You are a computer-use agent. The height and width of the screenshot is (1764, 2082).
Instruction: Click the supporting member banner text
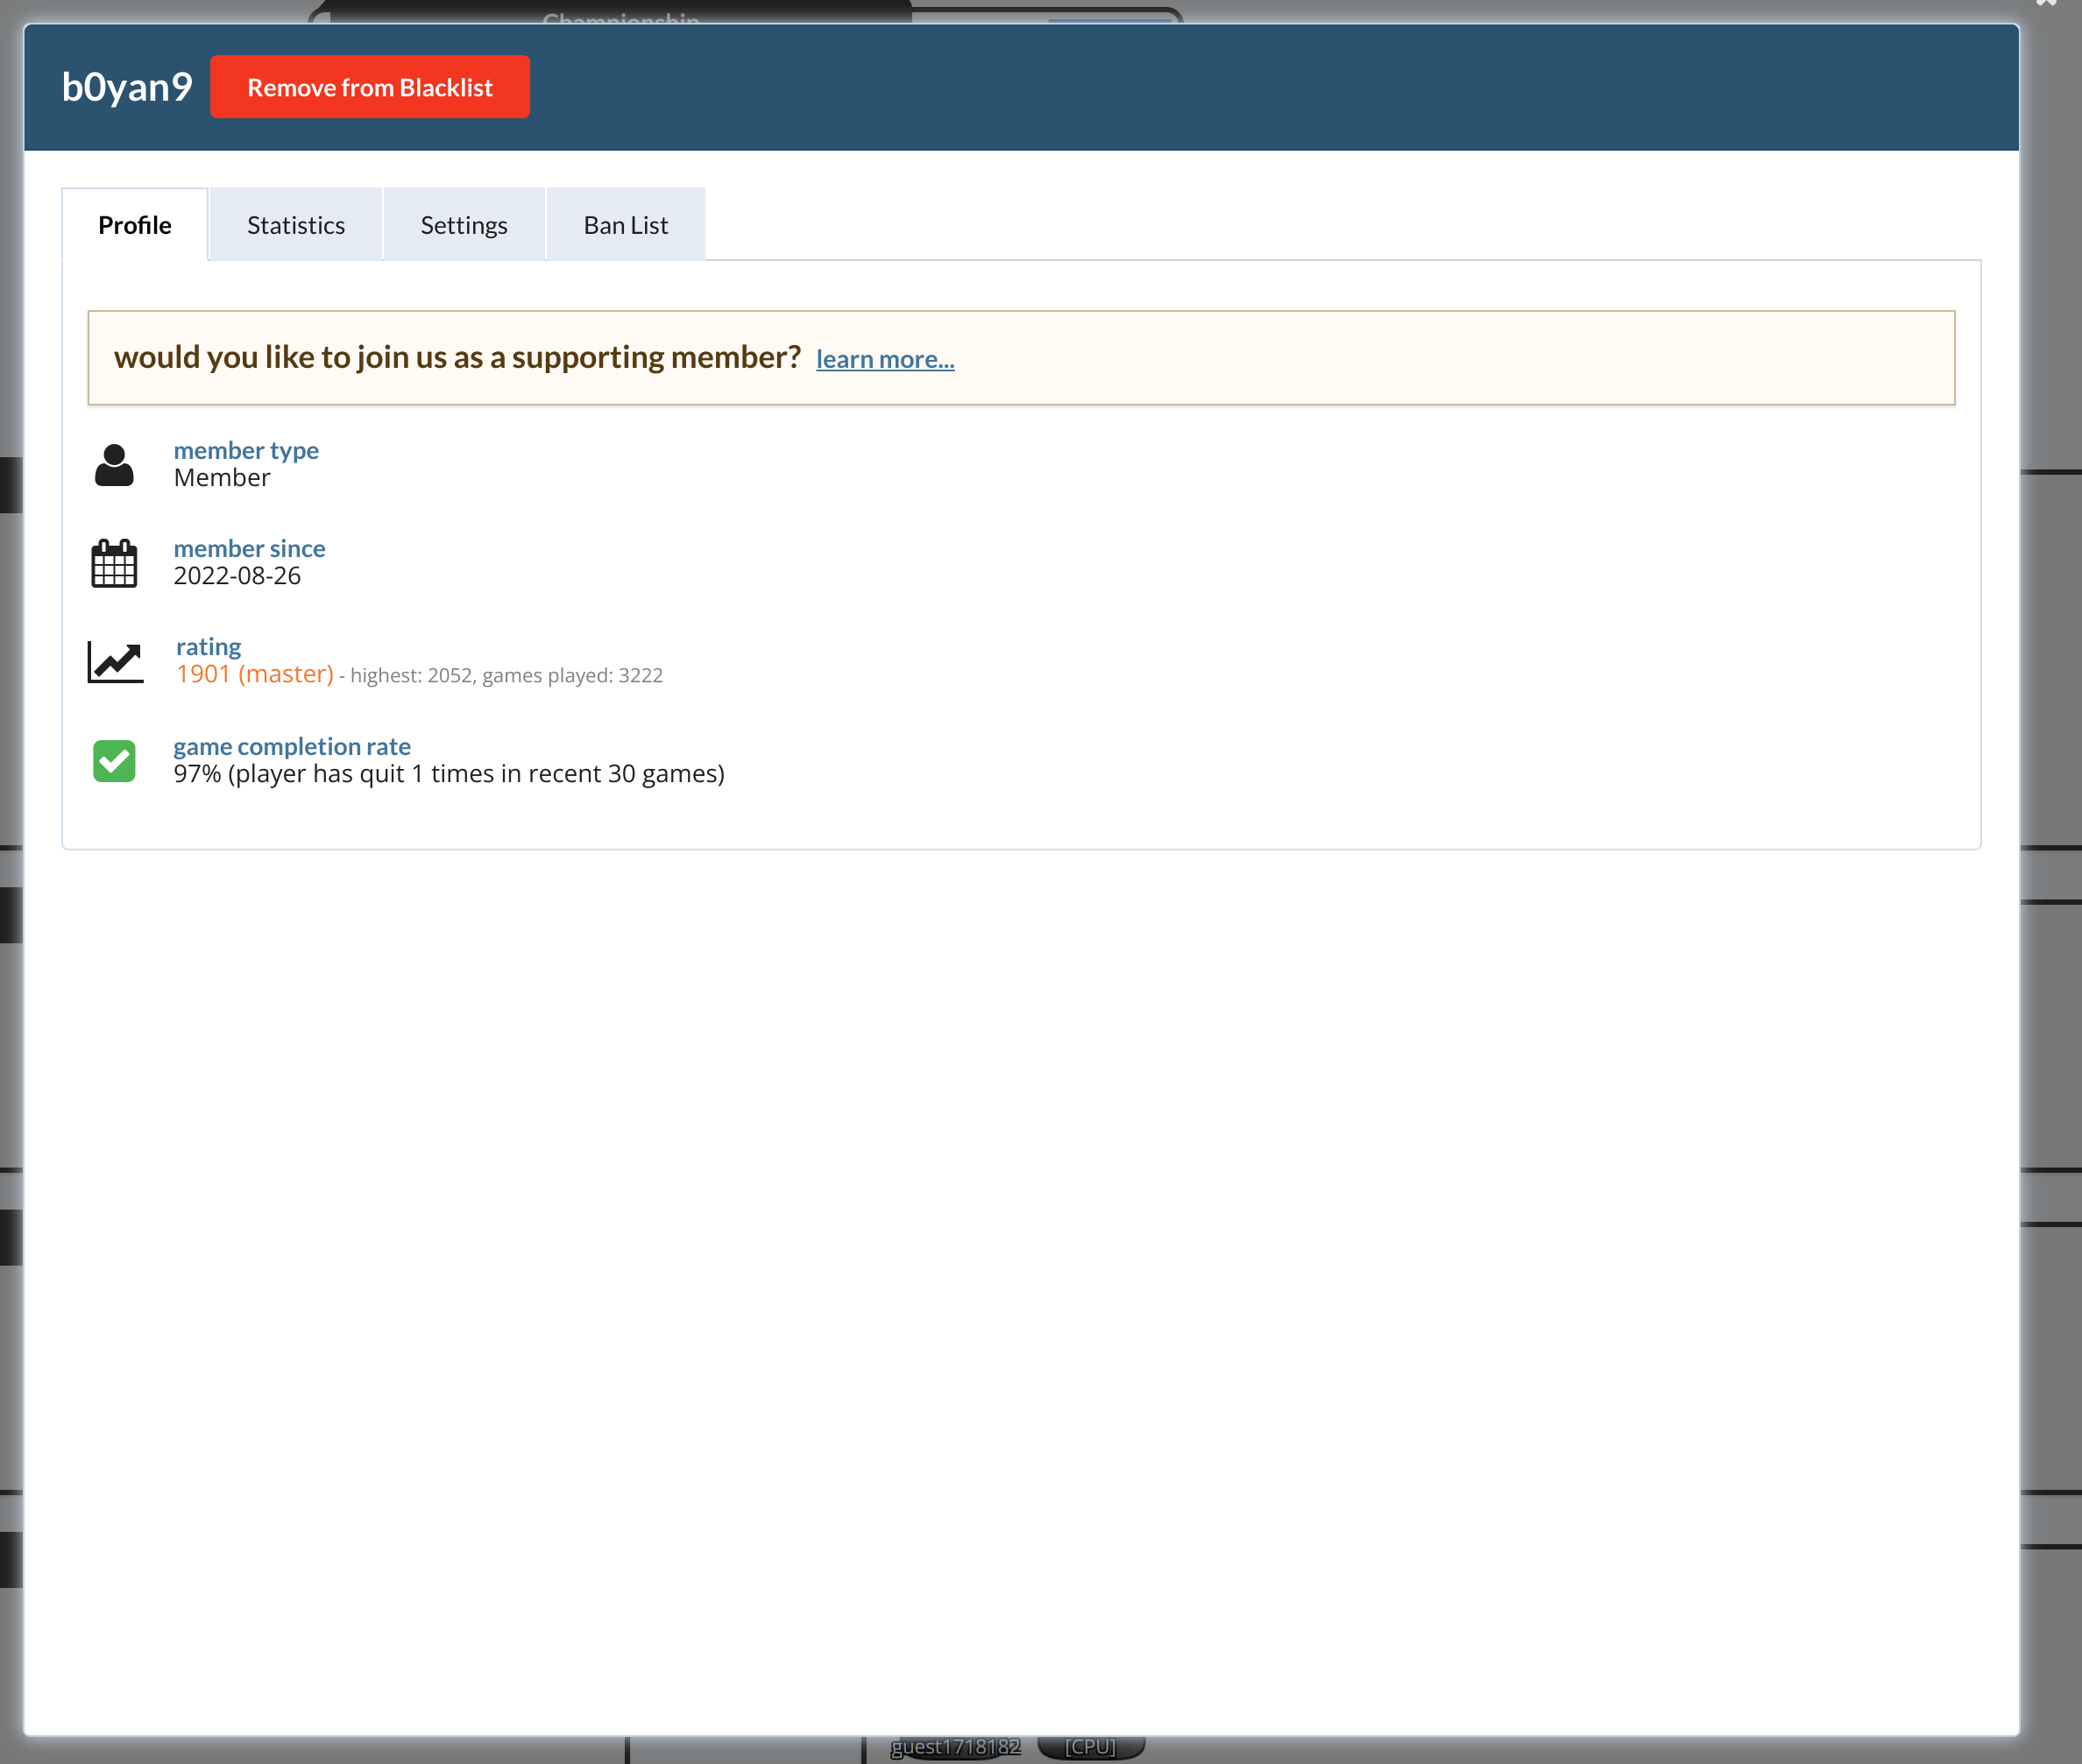(x=457, y=357)
